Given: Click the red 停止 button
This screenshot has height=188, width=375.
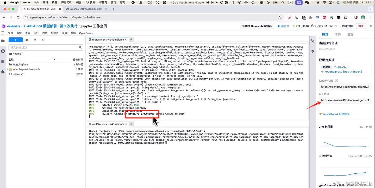Looking at the screenshot, I should [361, 26].
